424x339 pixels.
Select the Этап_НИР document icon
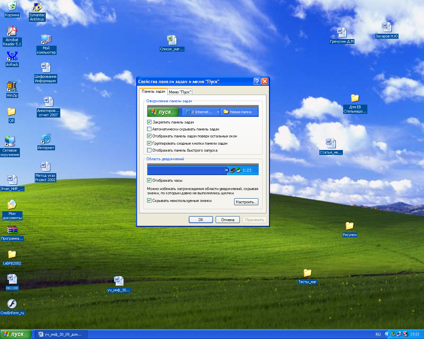(x=12, y=183)
